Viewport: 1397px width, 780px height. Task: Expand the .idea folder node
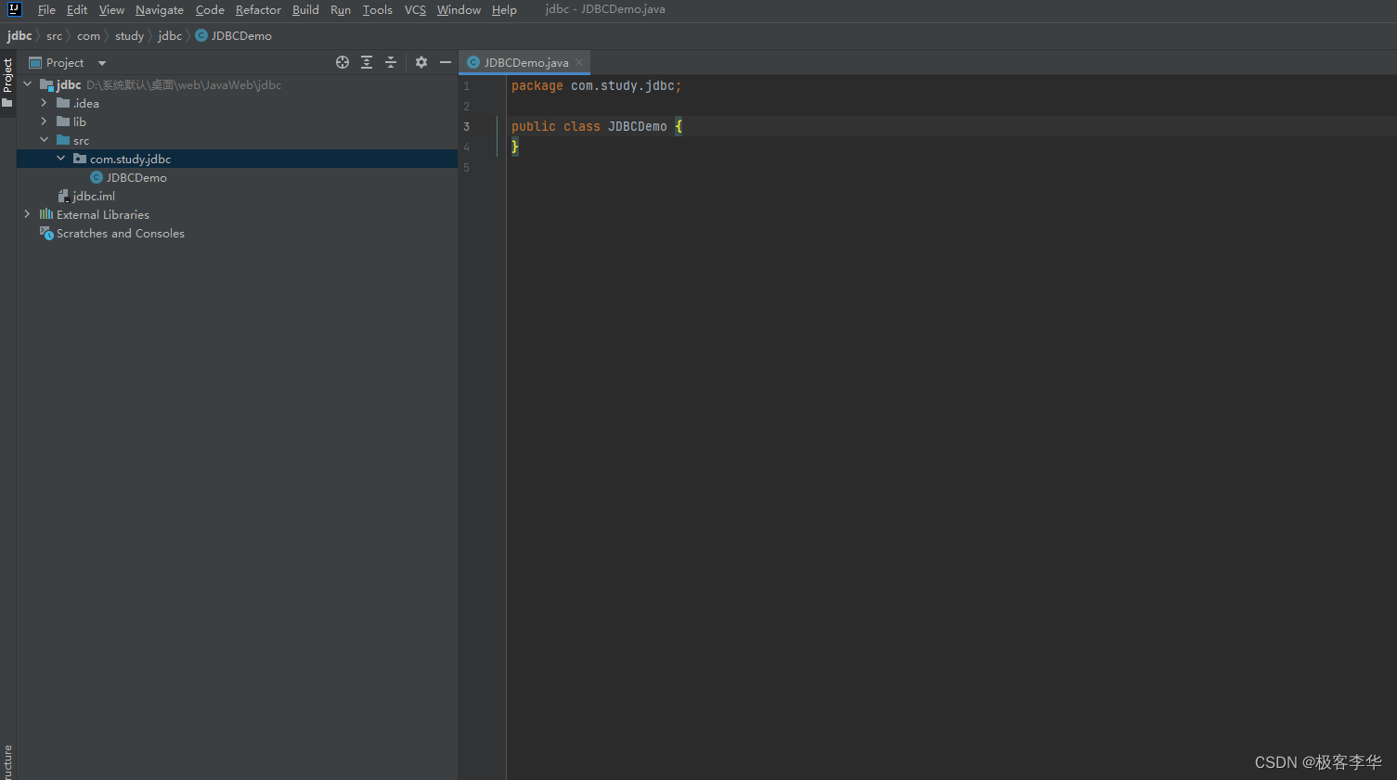44,103
